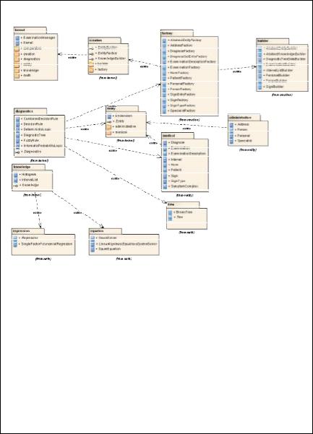Click the class icon beside AbstractKnowledgeBuilder

[x=260, y=54]
